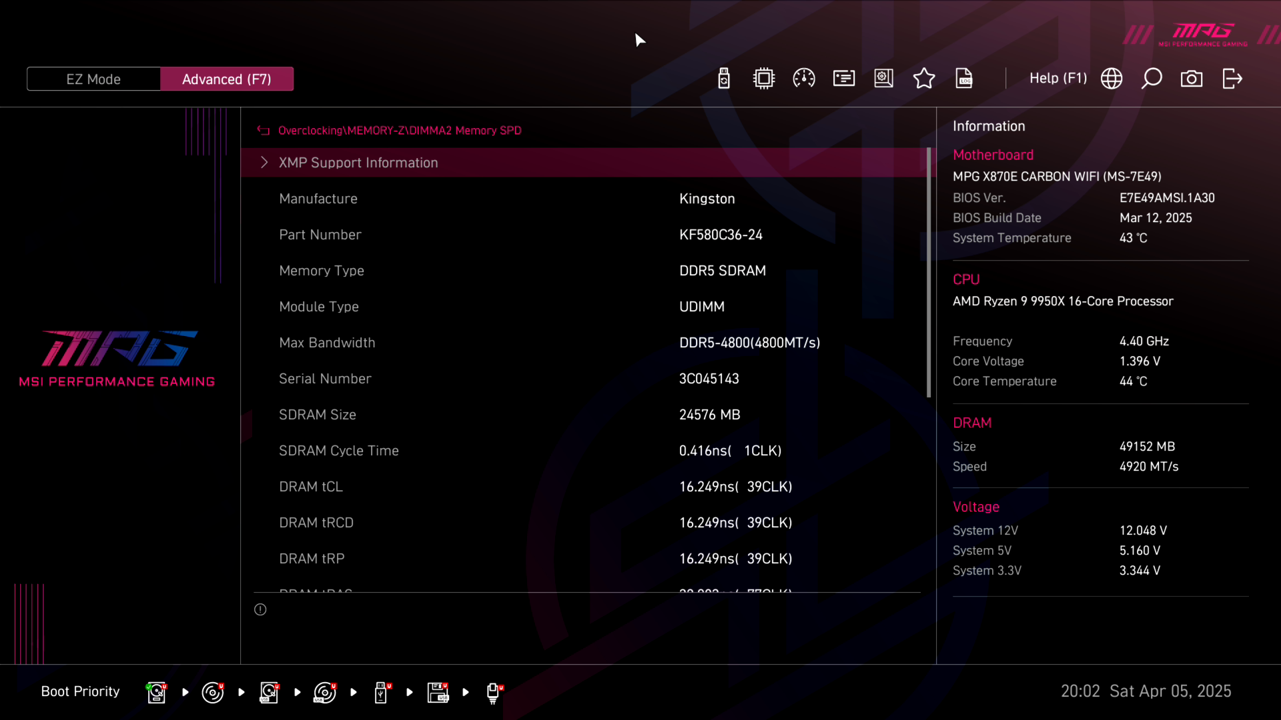Select the hard disk boot device icon

[x=156, y=692]
